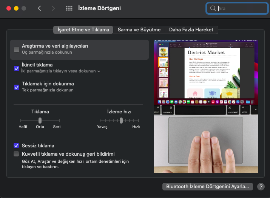Show all preferences grid icon

[69, 8]
